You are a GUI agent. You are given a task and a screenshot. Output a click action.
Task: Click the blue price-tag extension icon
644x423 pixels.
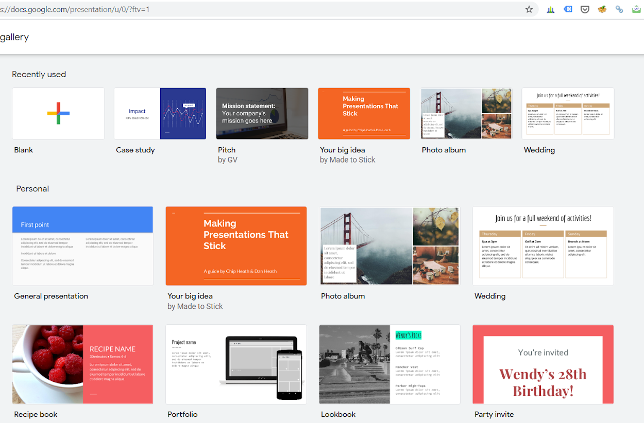point(568,9)
